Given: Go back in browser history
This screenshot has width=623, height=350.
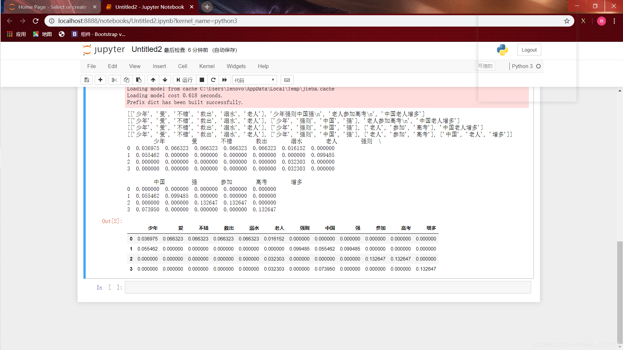Looking at the screenshot, I should (x=9, y=21).
